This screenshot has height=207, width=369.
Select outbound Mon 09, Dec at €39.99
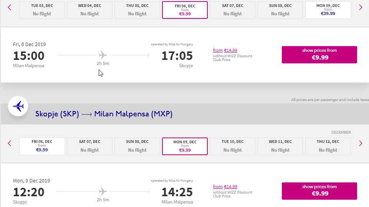(328, 10)
